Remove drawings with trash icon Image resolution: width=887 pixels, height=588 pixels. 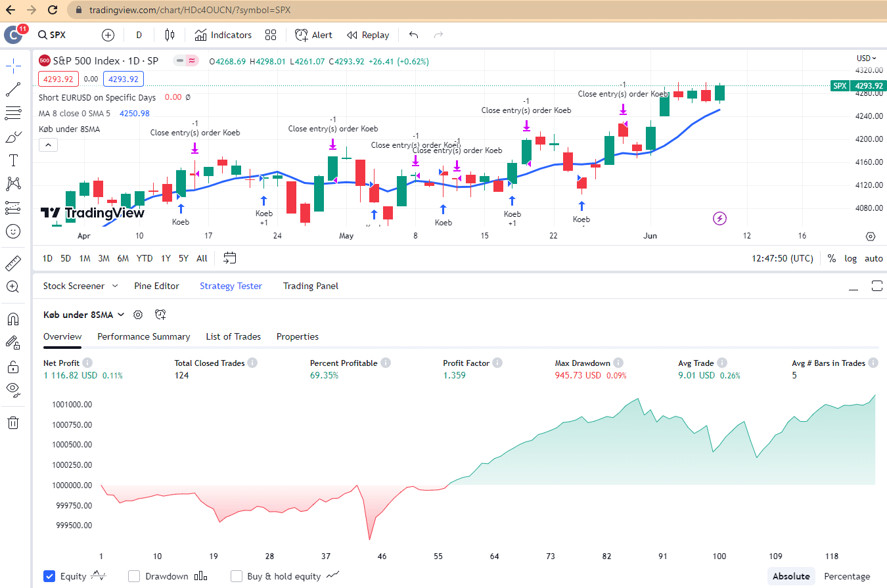coord(14,422)
